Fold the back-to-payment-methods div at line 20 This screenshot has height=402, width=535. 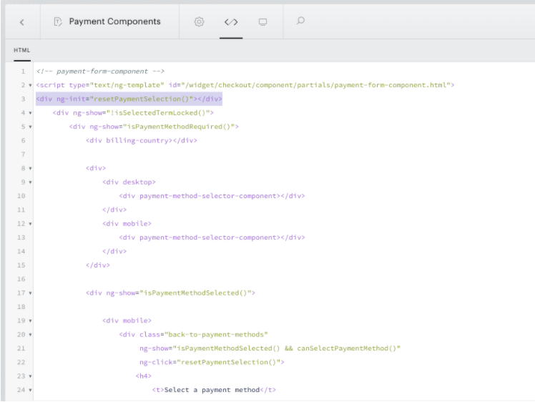tap(30, 335)
